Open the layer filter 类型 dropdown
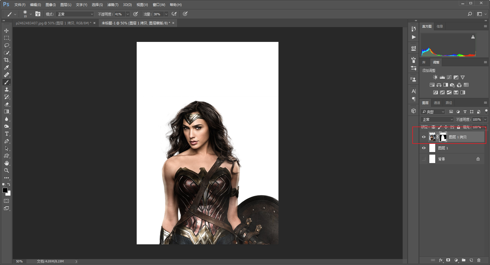Viewport: 490px width, 265px height. (433, 112)
